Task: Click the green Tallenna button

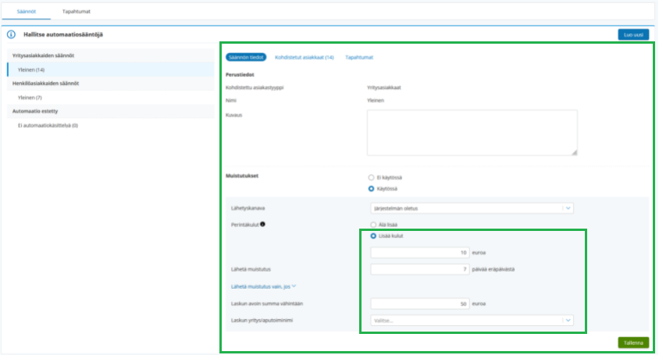Action: 633,343
